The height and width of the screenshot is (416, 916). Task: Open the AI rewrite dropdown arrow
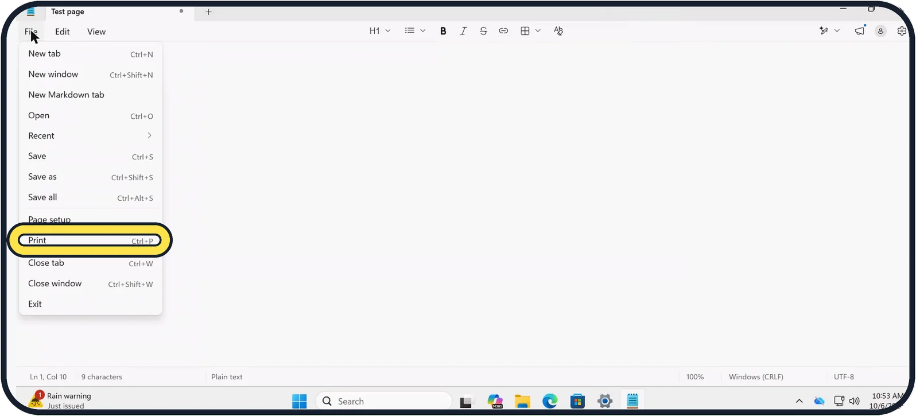837,31
